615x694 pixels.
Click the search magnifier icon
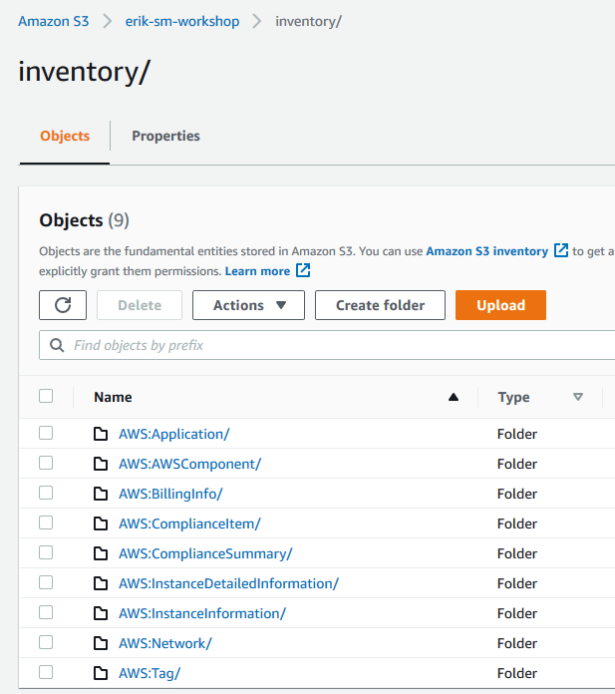pyautogui.click(x=57, y=345)
